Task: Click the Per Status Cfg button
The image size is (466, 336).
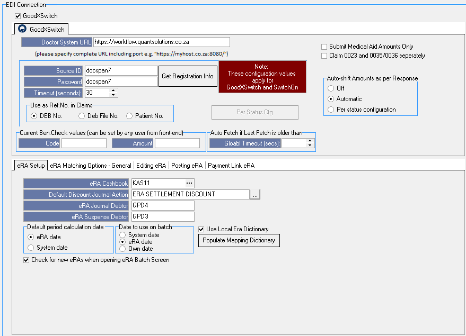Action: coord(254,112)
